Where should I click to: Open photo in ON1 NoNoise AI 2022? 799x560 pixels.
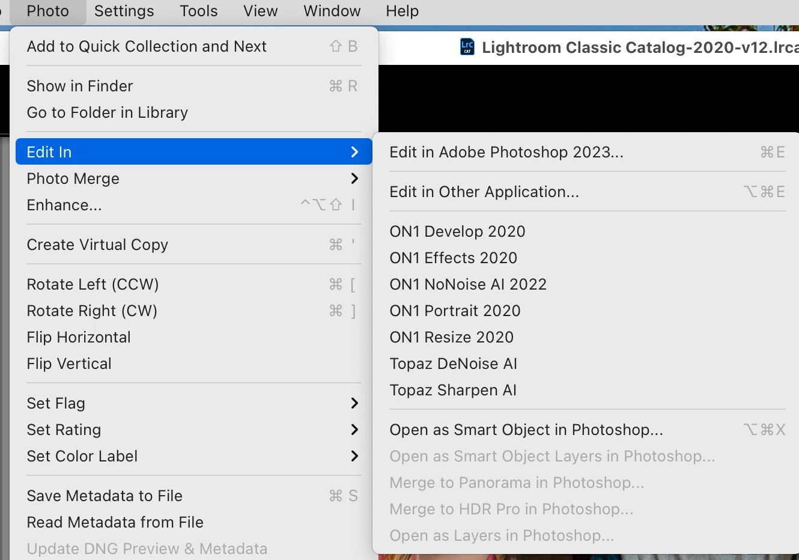[x=587, y=284]
